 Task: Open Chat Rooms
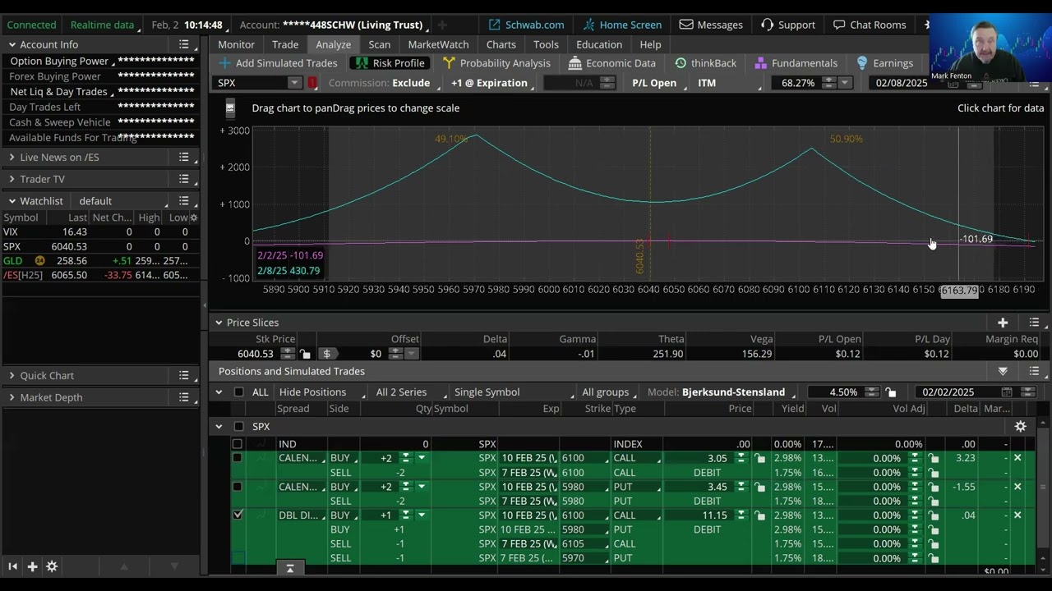click(870, 25)
